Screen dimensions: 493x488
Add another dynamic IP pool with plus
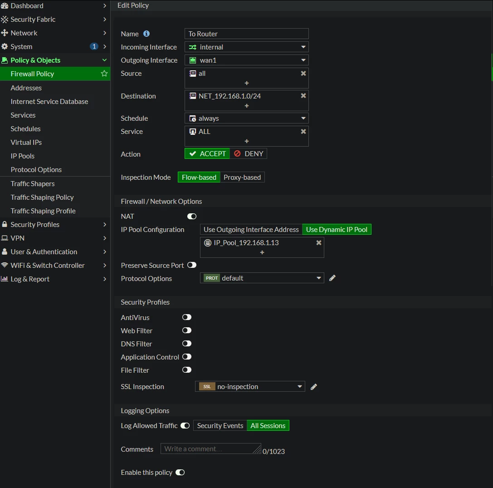pos(262,252)
